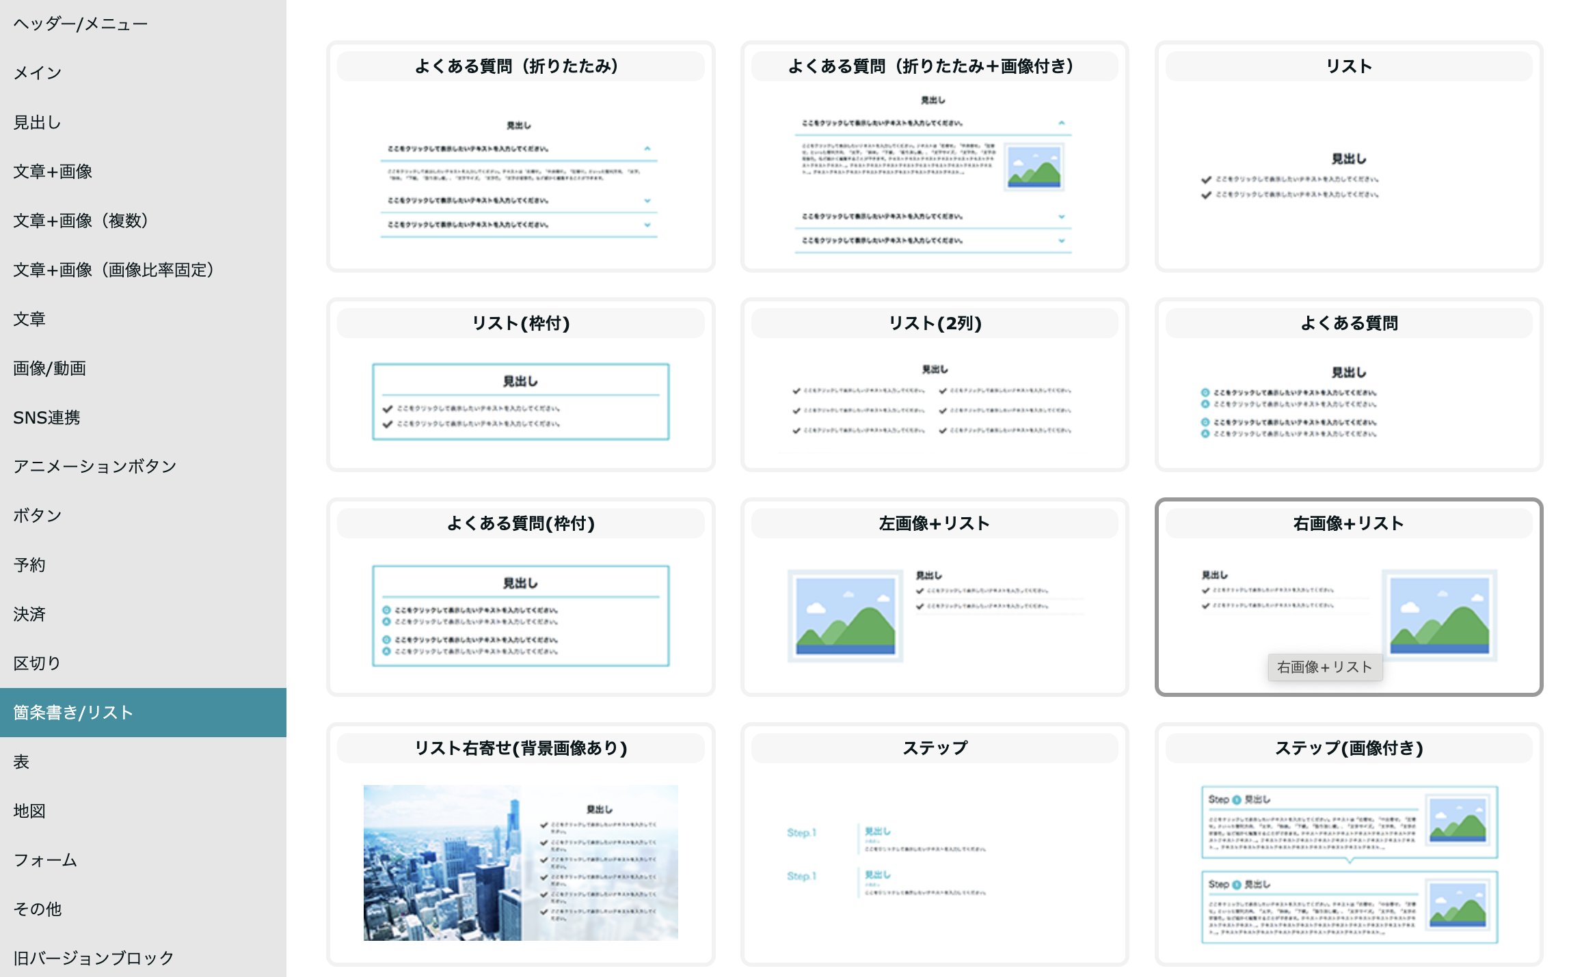Select the リスト(枠付) block thumbnail
Viewport: 1582px width, 977px height.
[520, 385]
